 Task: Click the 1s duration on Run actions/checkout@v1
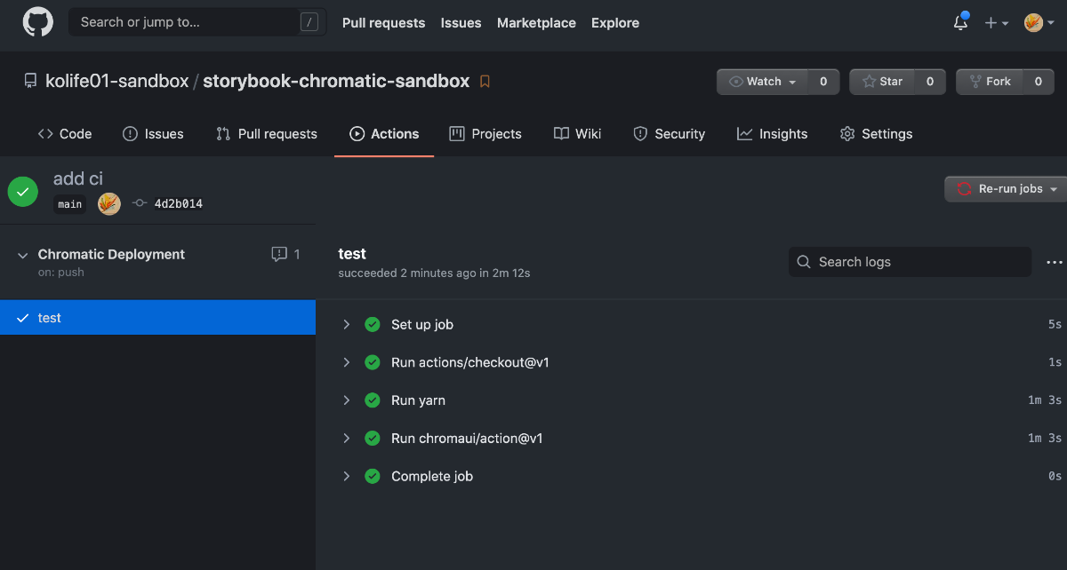[x=1055, y=362]
